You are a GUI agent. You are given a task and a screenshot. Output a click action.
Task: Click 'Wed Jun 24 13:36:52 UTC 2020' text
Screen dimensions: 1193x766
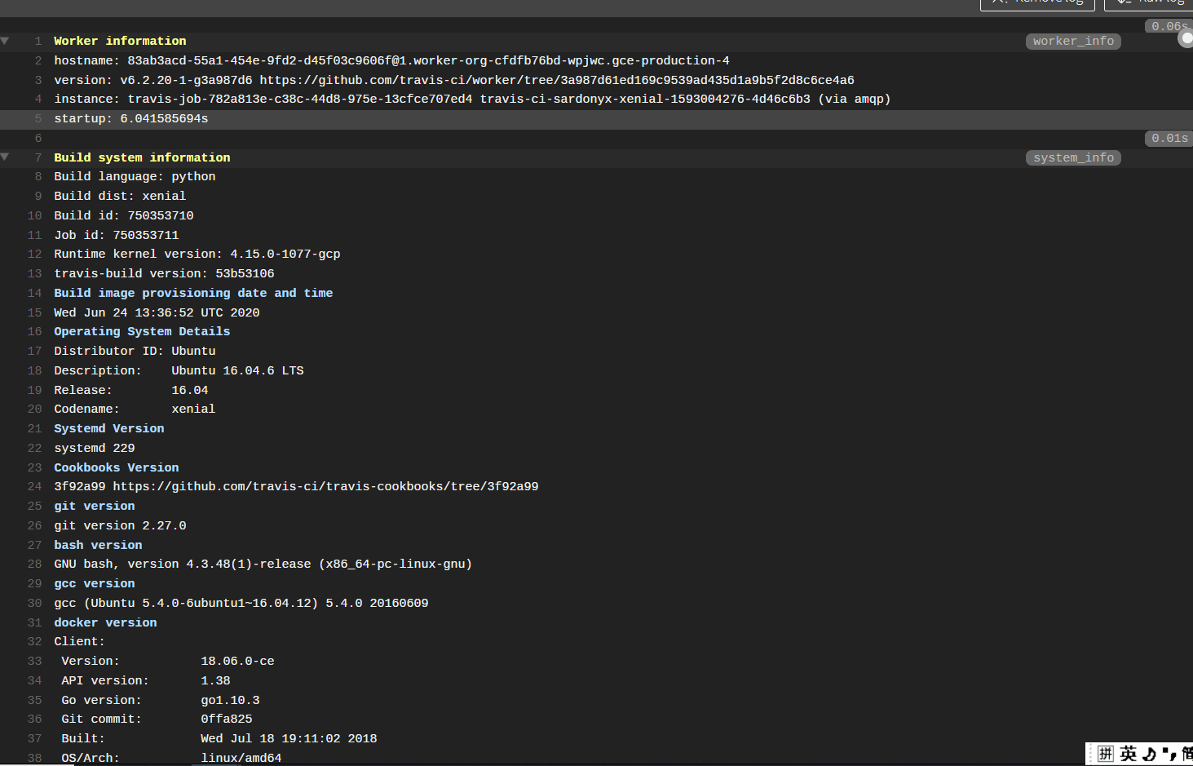pyautogui.click(x=157, y=313)
